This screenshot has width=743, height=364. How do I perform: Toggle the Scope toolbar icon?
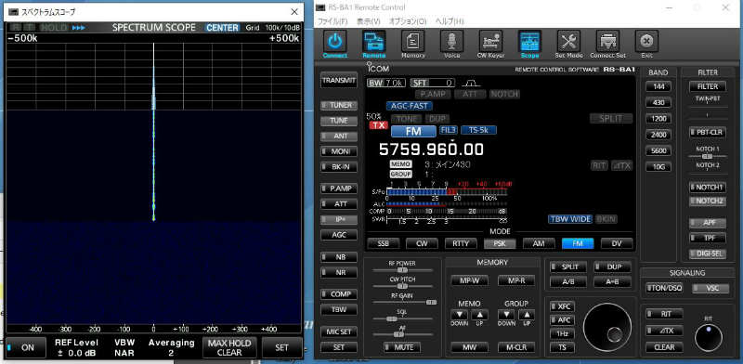click(529, 42)
